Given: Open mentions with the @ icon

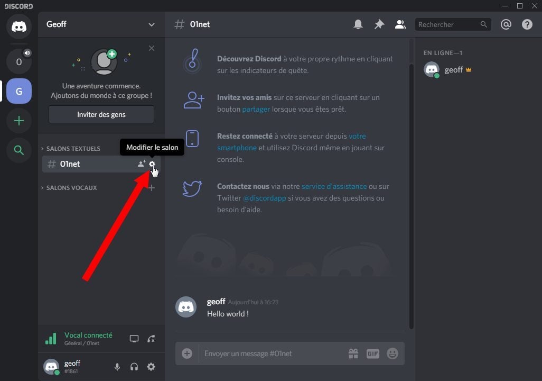Looking at the screenshot, I should [x=506, y=24].
